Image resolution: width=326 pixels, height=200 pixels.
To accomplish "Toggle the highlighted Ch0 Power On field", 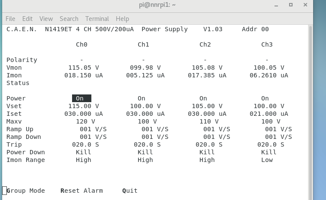I will pyautogui.click(x=81, y=98).
